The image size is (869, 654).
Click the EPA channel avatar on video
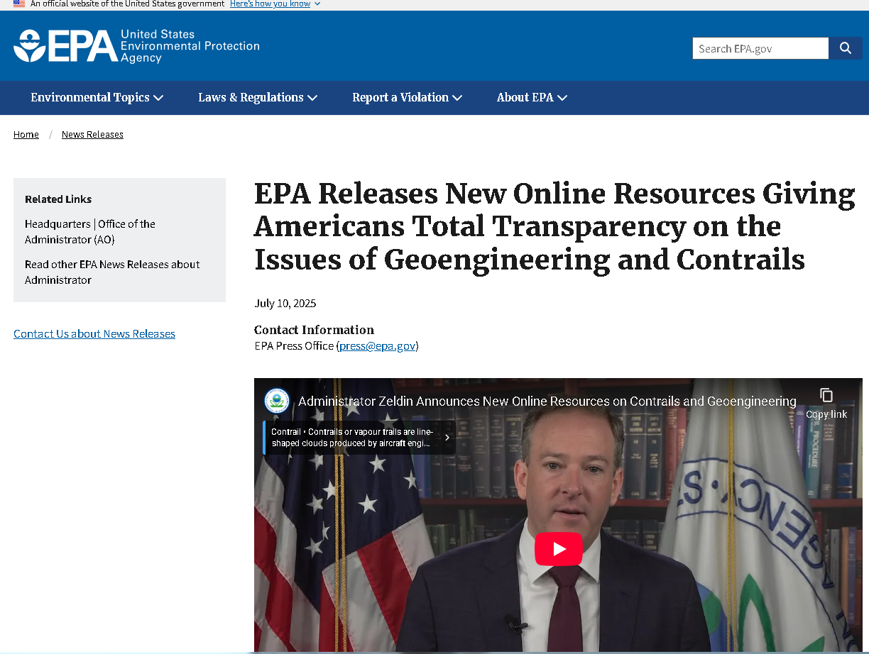pyautogui.click(x=277, y=401)
